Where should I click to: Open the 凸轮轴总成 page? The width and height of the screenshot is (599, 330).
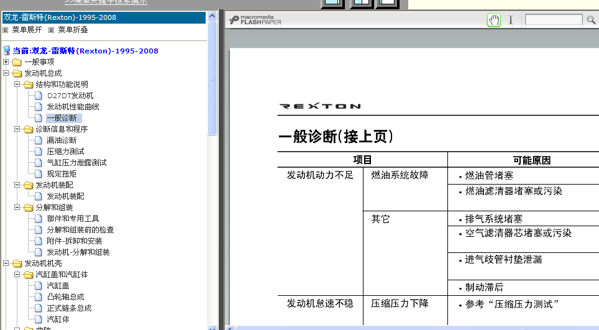click(x=65, y=297)
